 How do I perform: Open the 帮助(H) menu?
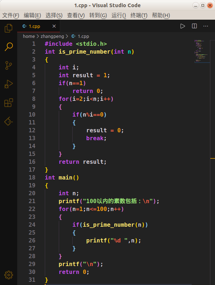(x=161, y=15)
